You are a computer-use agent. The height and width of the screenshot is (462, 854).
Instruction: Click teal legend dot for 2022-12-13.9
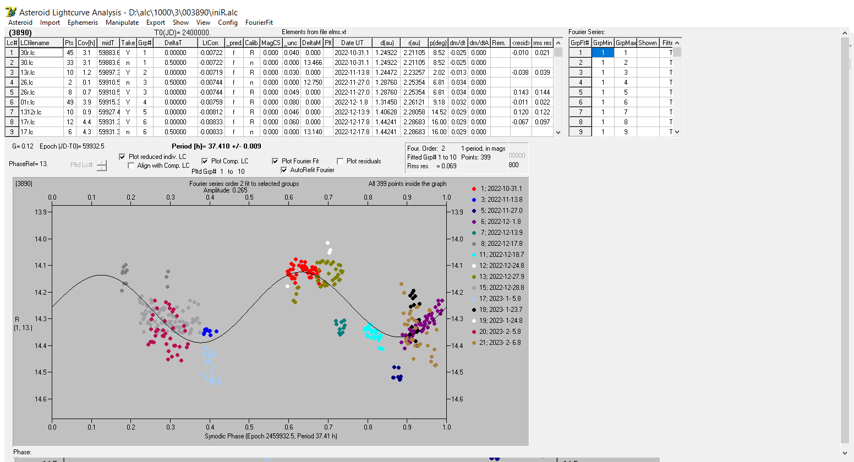474,233
